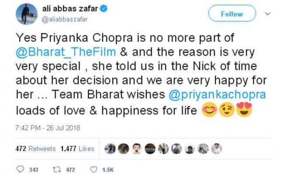The height and width of the screenshot is (174, 288).
Task: Open the @Bharat_TheFilm mention
Action: [66, 52]
